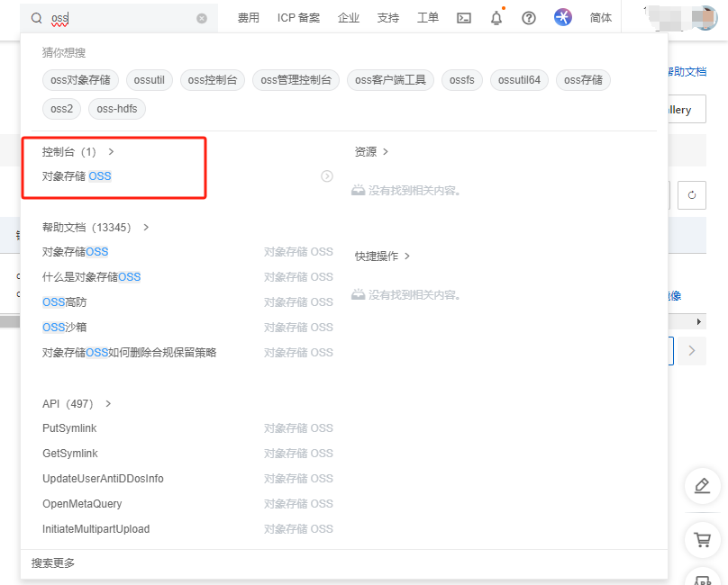Click 搜索更多 to search more
Screen dimensions: 728x585
(x=53, y=563)
